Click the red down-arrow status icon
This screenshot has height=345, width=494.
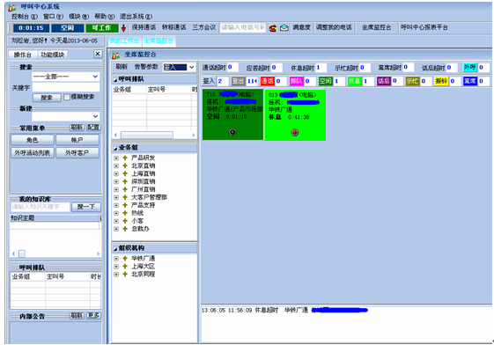123,28
